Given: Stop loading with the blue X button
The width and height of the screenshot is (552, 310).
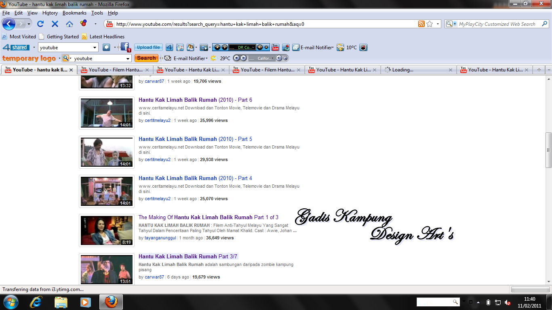Looking at the screenshot, I should coord(55,24).
